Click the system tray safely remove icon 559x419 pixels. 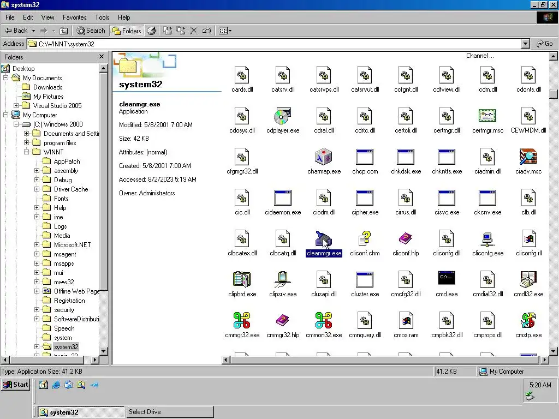[x=530, y=396]
